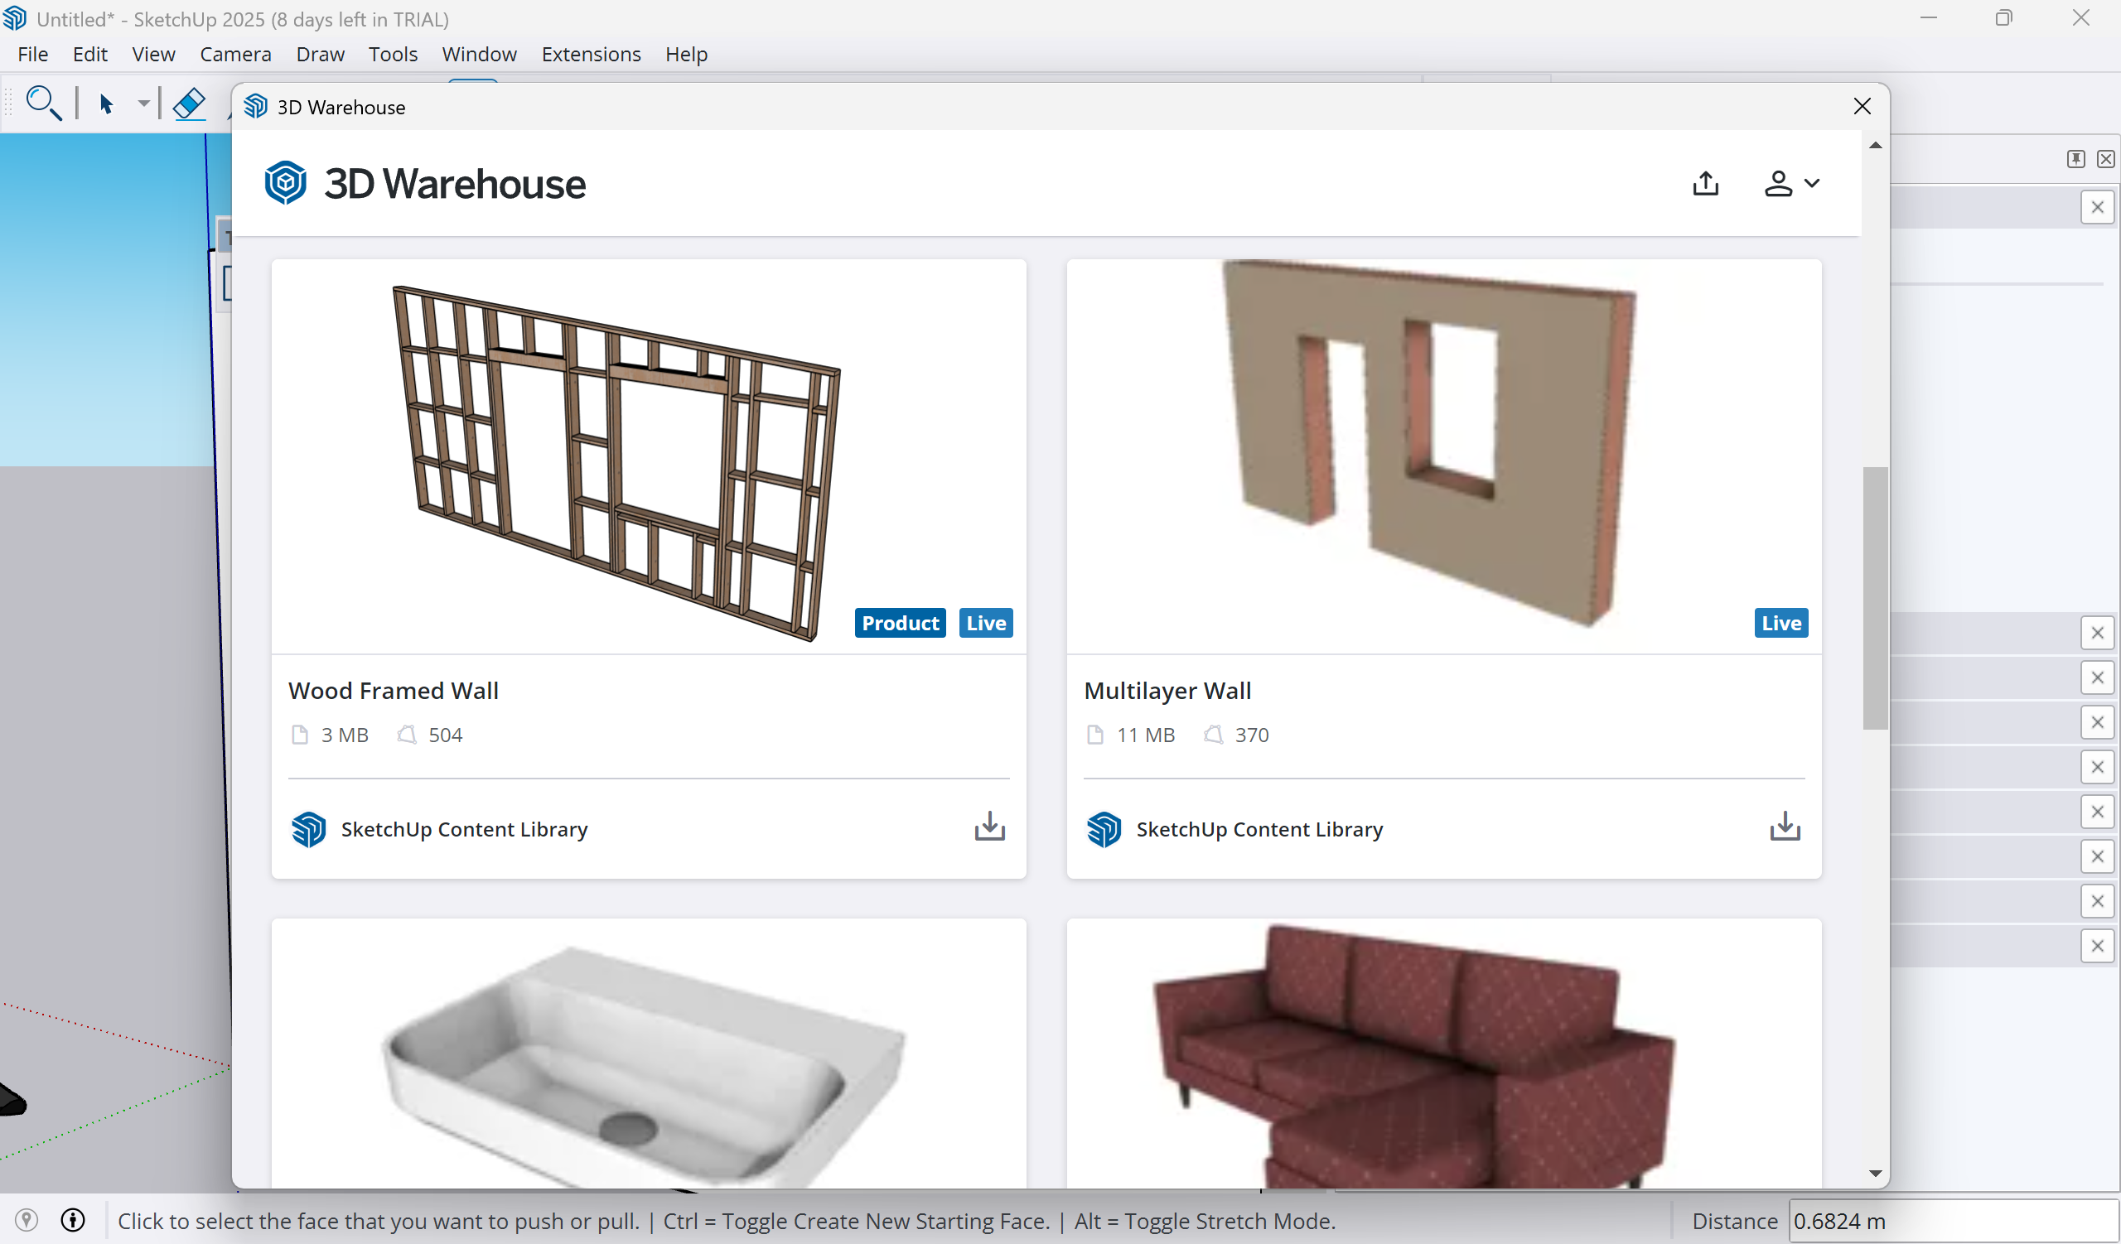The image size is (2121, 1244).
Task: Expand the user account menu
Action: [x=1791, y=183]
